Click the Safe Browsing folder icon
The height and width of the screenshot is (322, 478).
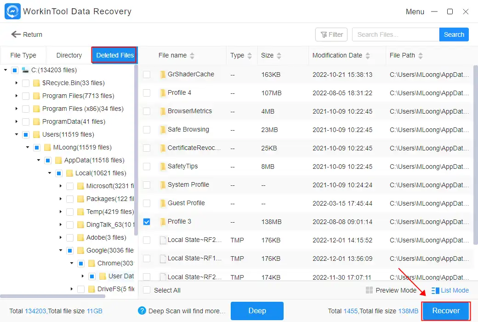(x=163, y=130)
